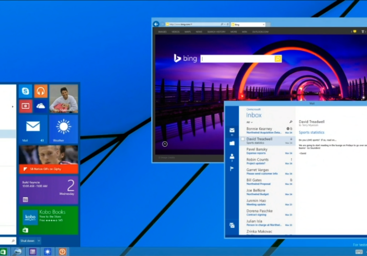Select Mail inbox icon in sidebar

coord(232,130)
